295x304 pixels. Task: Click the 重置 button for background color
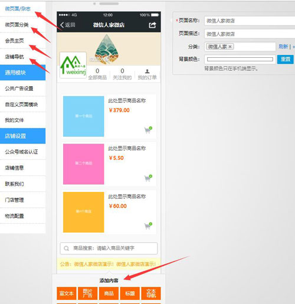pyautogui.click(x=286, y=59)
